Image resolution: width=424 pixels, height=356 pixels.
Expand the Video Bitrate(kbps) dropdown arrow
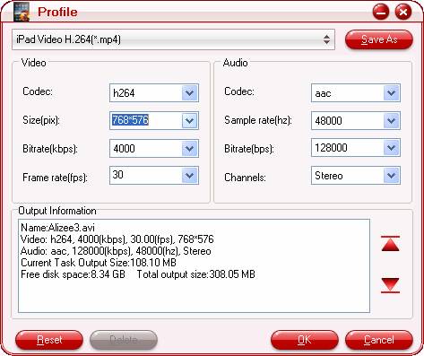coord(189,149)
